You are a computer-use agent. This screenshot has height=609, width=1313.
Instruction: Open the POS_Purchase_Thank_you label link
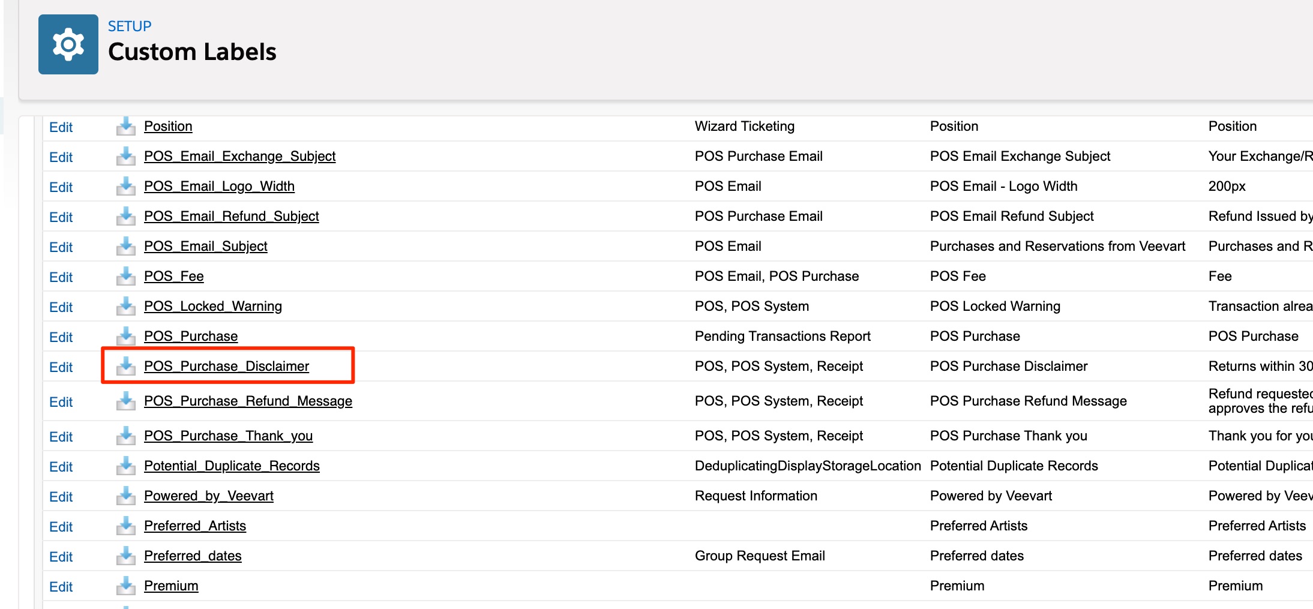[228, 436]
